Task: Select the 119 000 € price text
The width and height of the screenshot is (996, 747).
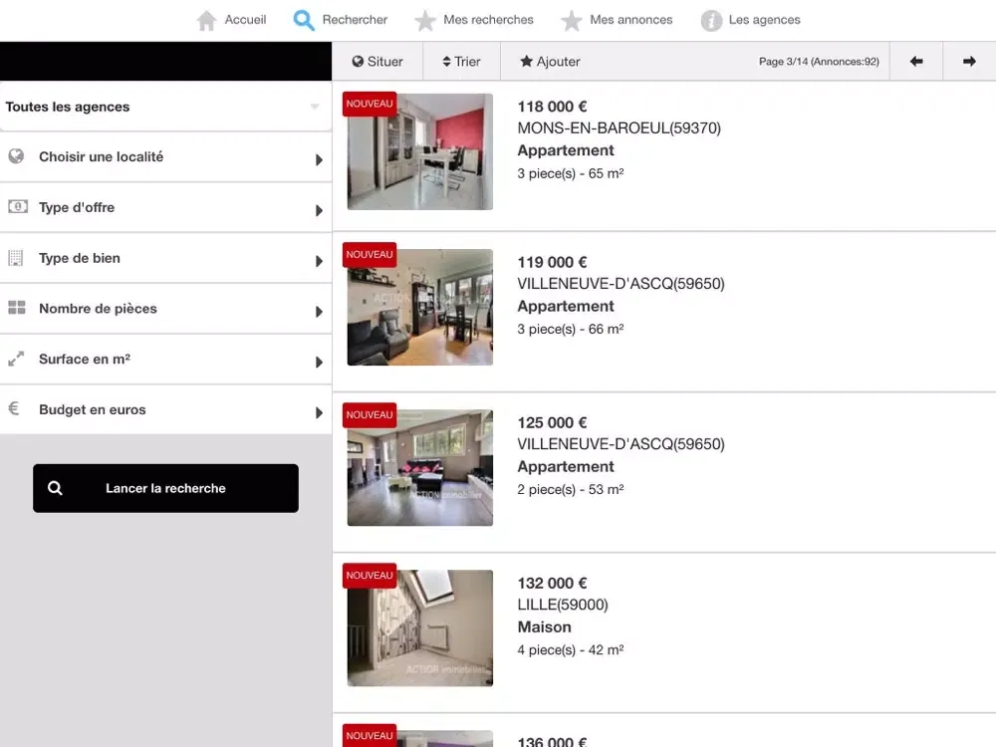Action: tap(552, 262)
